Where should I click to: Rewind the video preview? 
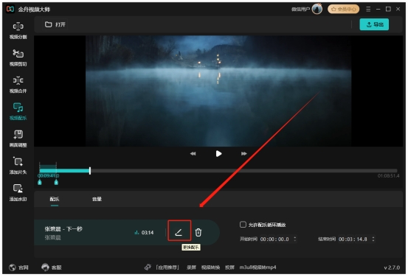[x=193, y=153]
